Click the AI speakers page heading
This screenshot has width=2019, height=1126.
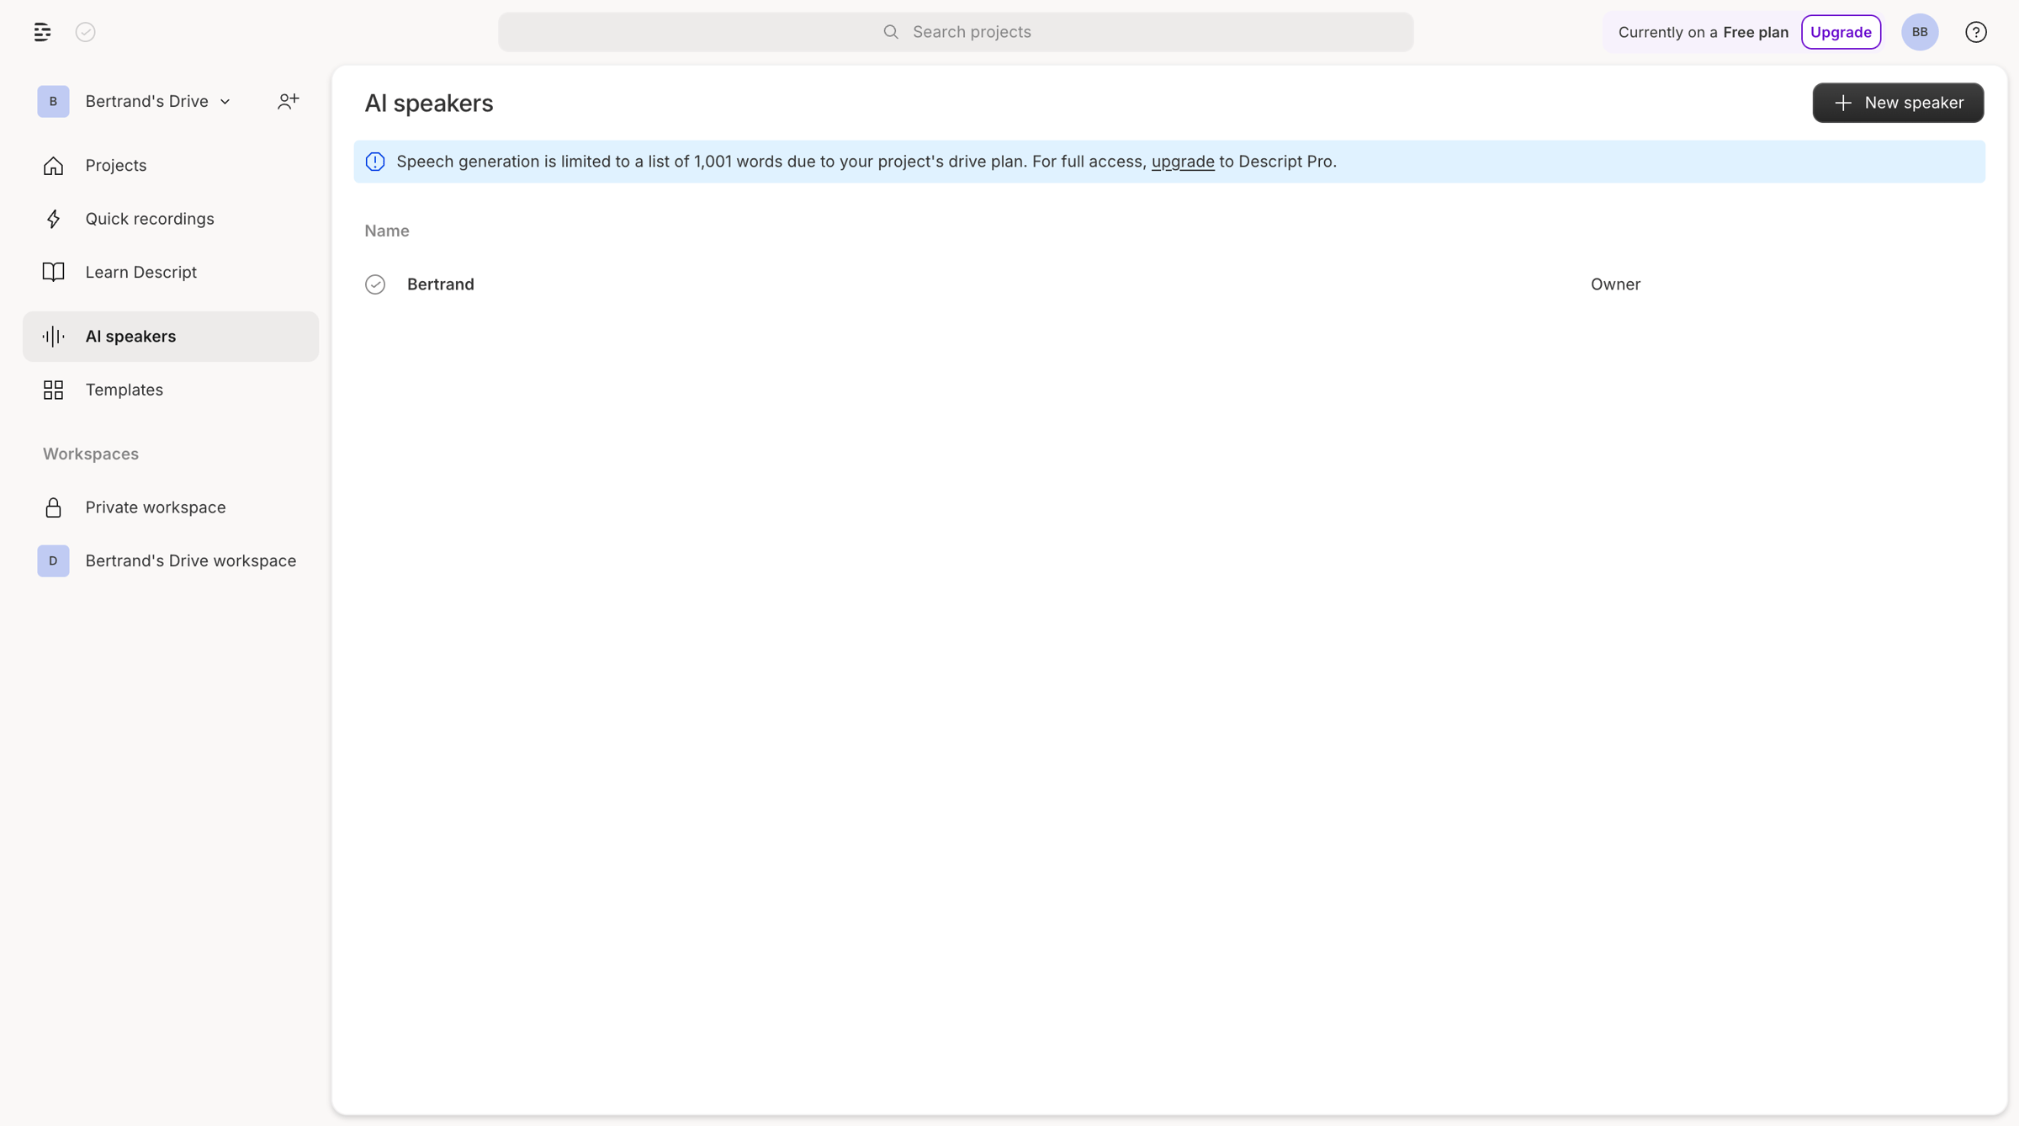click(x=429, y=103)
